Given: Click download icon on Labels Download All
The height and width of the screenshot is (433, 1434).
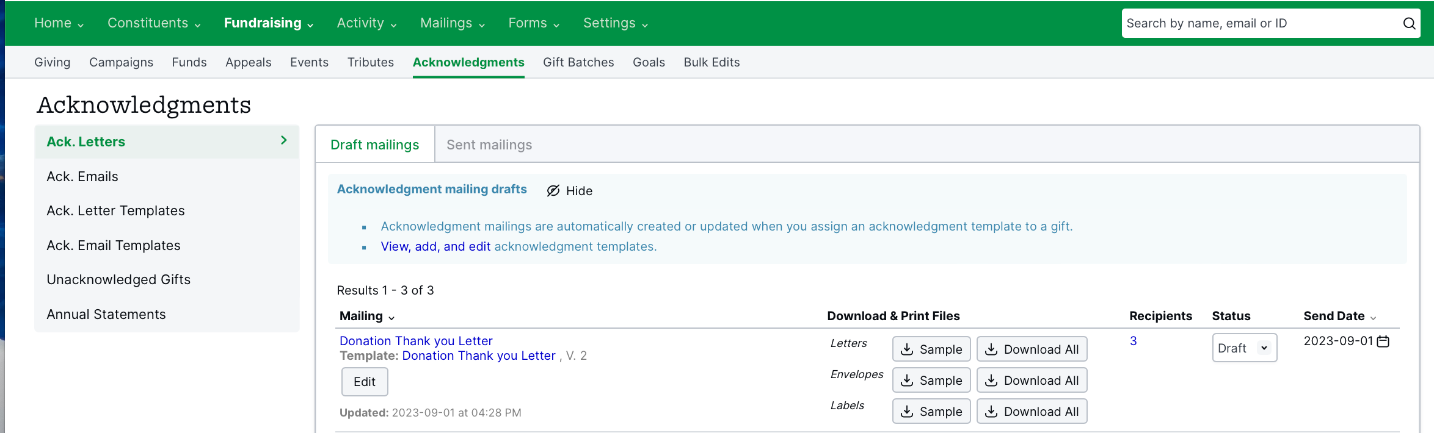Looking at the screenshot, I should (x=992, y=412).
